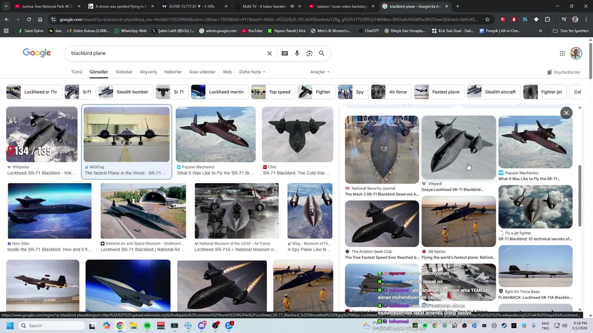
Task: Open the National Air and Space Museum image
Action: [x=143, y=211]
